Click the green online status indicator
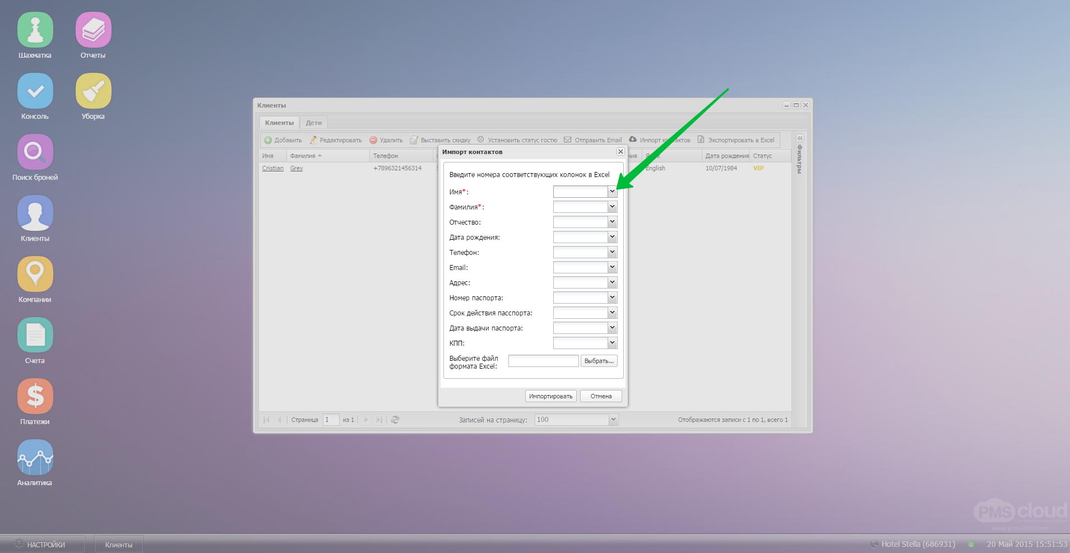This screenshot has width=1070, height=553. [x=971, y=544]
